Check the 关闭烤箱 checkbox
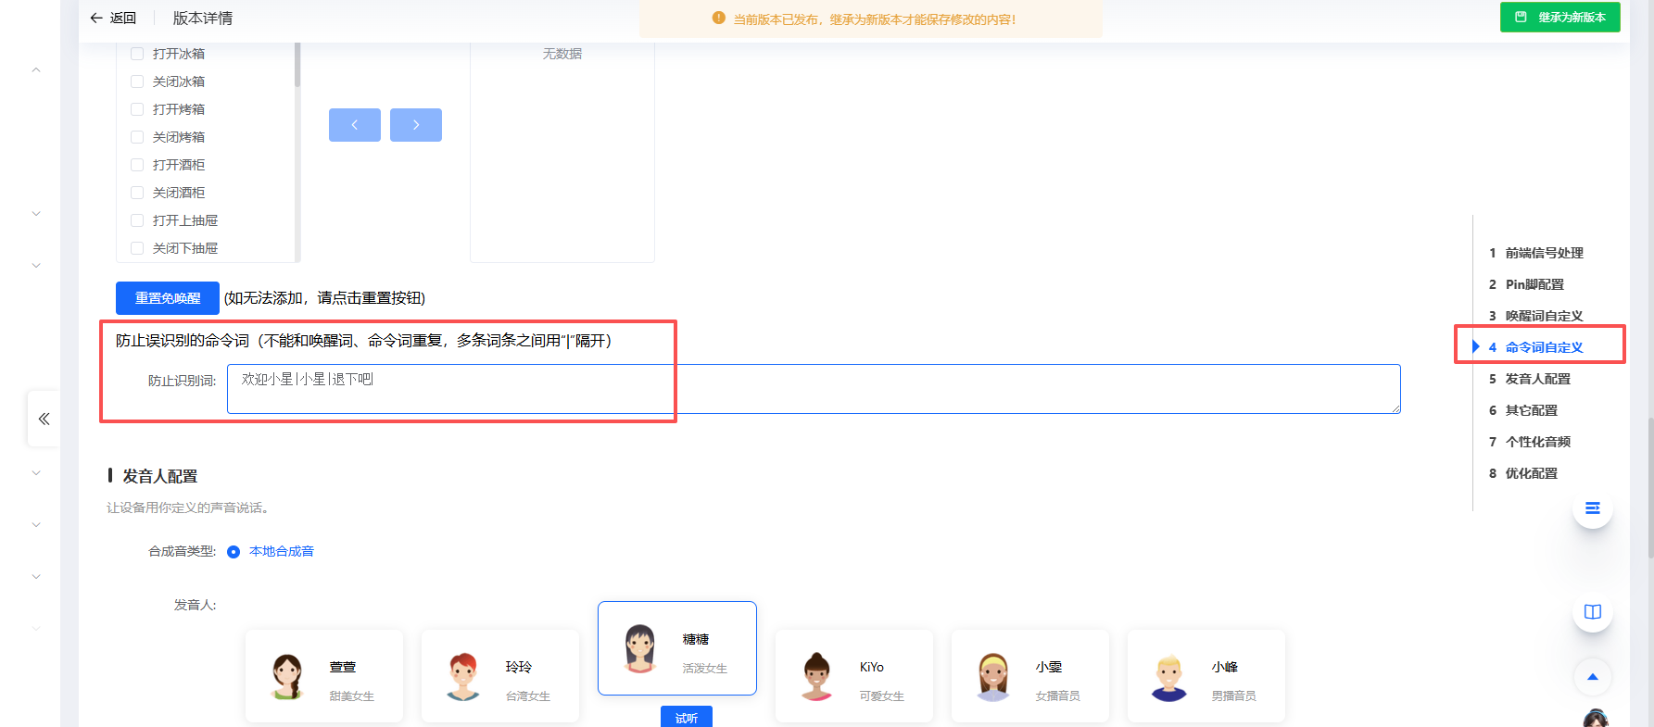This screenshot has height=727, width=1654. pos(137,137)
